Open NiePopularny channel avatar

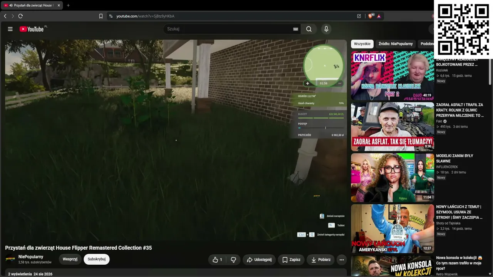pyautogui.click(x=10, y=259)
